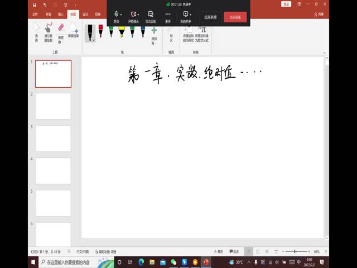The height and width of the screenshot is (268, 357).
Task: Select the green pen right of the highlighter
Action: 132,32
